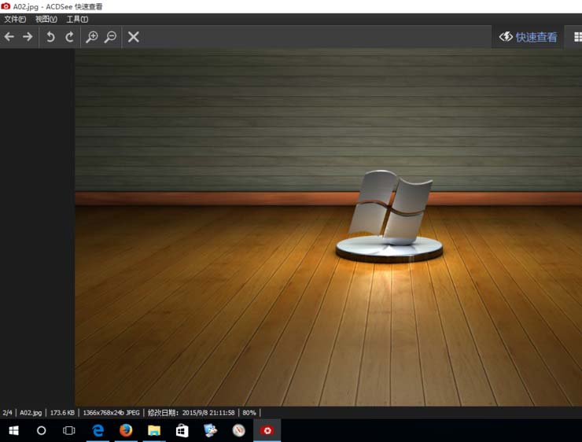This screenshot has height=442, width=582.
Task: Open the Windows Start menu
Action: 13,430
